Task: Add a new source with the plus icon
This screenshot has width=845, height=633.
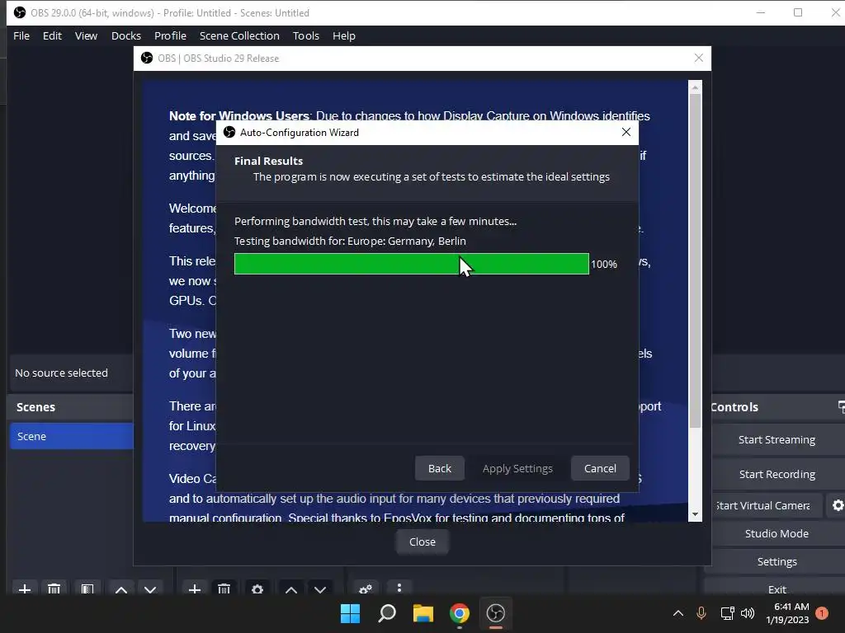Action: [x=195, y=588]
